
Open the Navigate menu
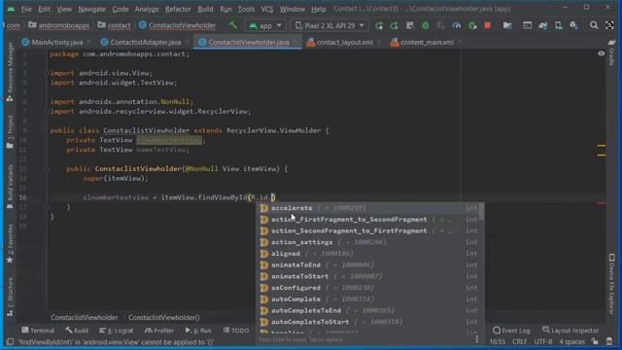tap(92, 9)
